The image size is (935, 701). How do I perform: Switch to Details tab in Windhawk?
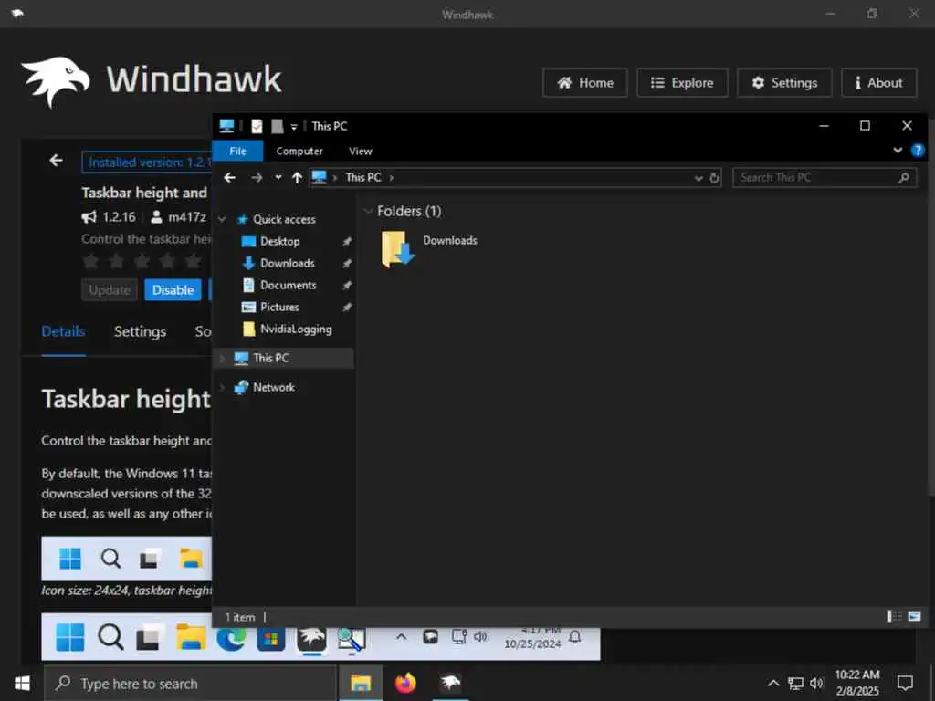coord(63,331)
